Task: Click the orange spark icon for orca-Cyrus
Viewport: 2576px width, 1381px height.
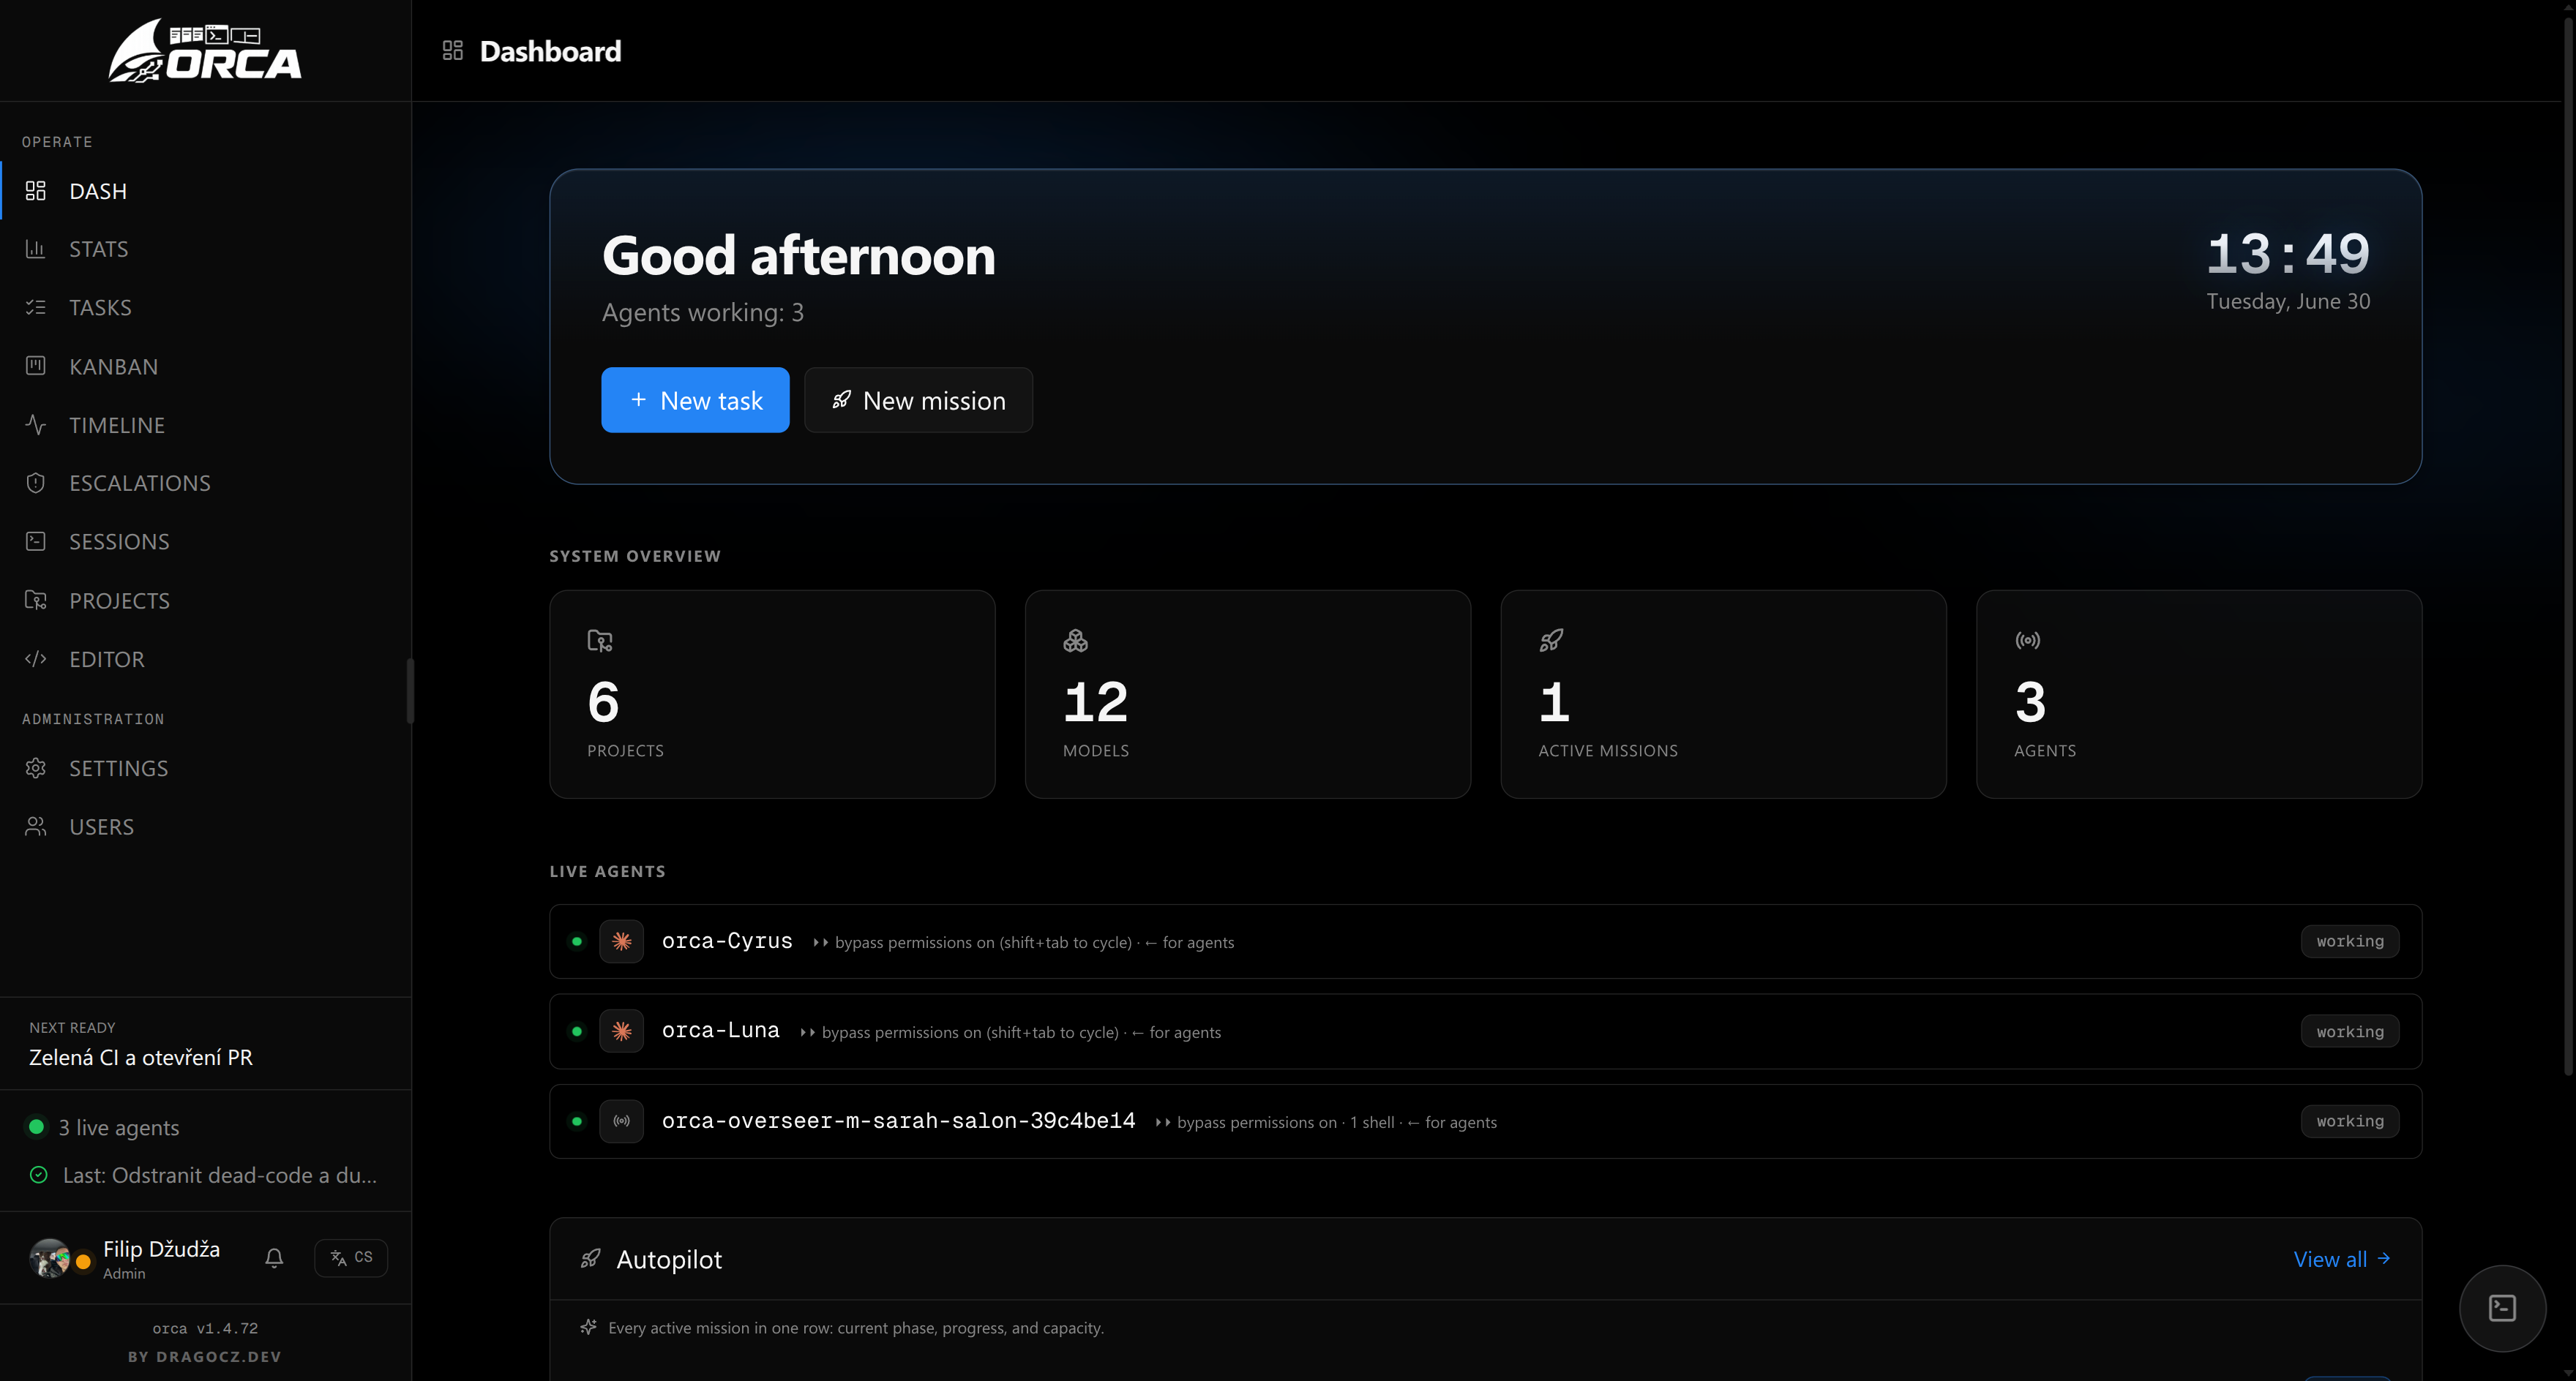Action: click(x=622, y=941)
